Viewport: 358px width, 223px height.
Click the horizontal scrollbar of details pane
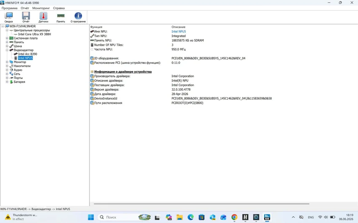pyautogui.click(x=201, y=204)
